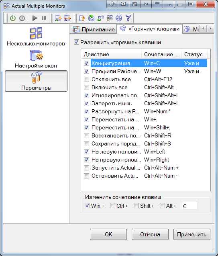Sort by the Действие column header

click(x=112, y=54)
